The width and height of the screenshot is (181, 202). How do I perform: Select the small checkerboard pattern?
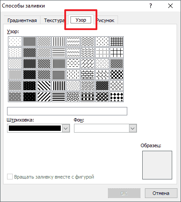pyautogui.click(x=117, y=64)
